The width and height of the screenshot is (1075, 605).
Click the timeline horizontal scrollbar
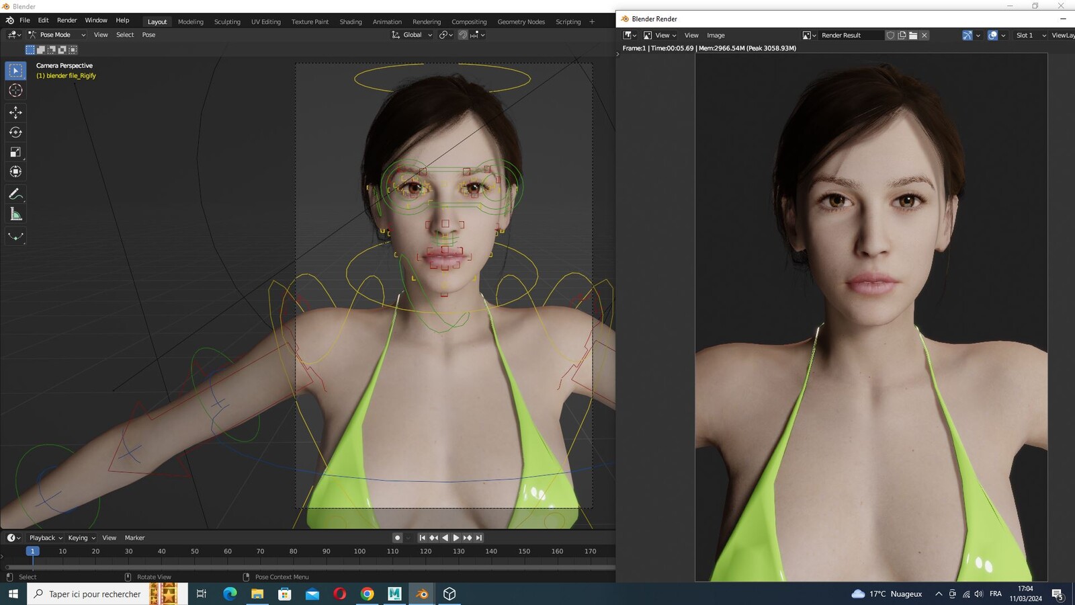coord(309,567)
